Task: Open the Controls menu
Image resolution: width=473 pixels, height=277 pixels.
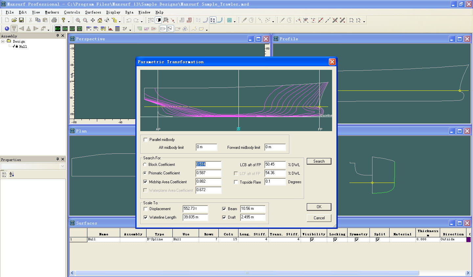Action: click(72, 12)
